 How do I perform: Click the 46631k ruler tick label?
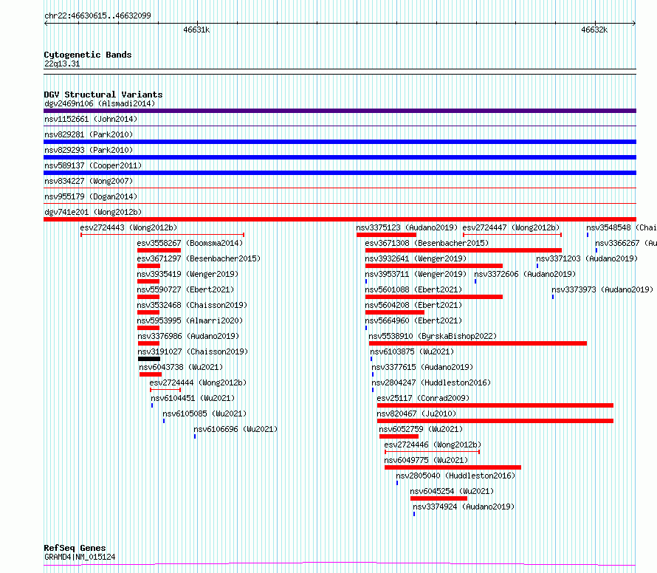pyautogui.click(x=196, y=30)
